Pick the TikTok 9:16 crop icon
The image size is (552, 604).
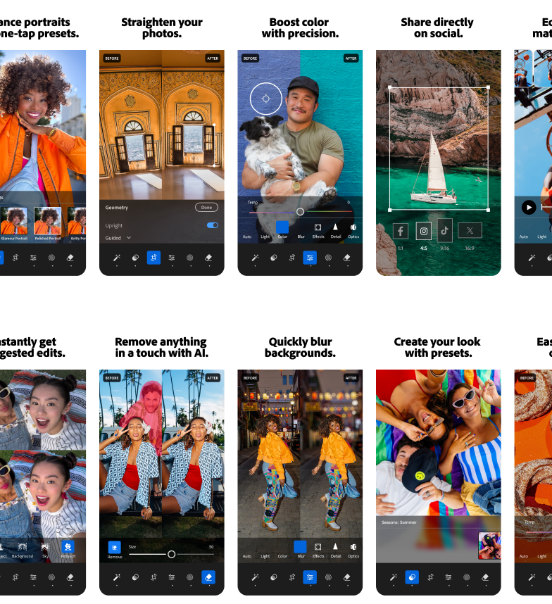coord(445,229)
